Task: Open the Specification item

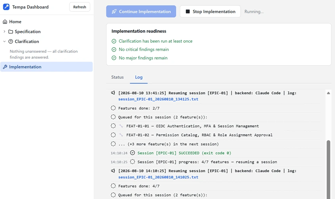Action: [x=28, y=32]
